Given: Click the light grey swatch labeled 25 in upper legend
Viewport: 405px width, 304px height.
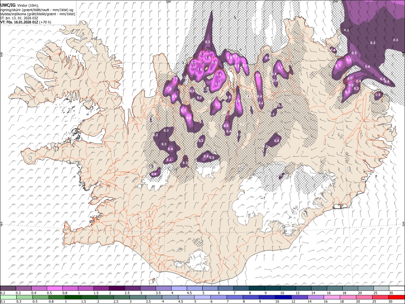Looking at the screenshot, I should [381, 288].
